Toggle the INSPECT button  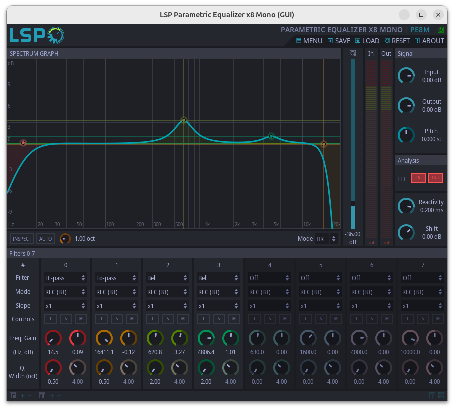coord(22,239)
